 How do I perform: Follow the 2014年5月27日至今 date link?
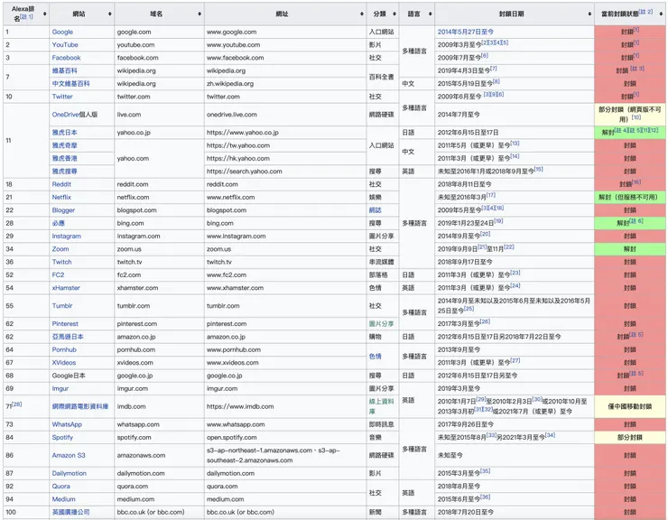pyautogui.click(x=465, y=32)
